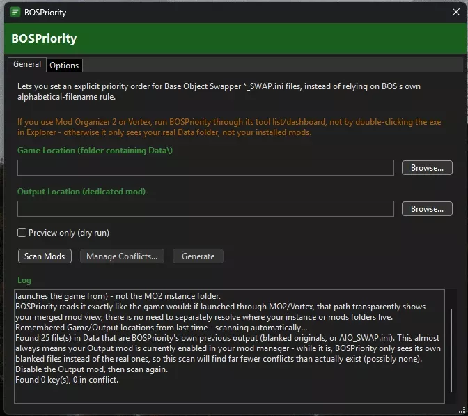The height and width of the screenshot is (416, 468).
Task: Open Manage Conflicts dialog
Action: coord(122,256)
